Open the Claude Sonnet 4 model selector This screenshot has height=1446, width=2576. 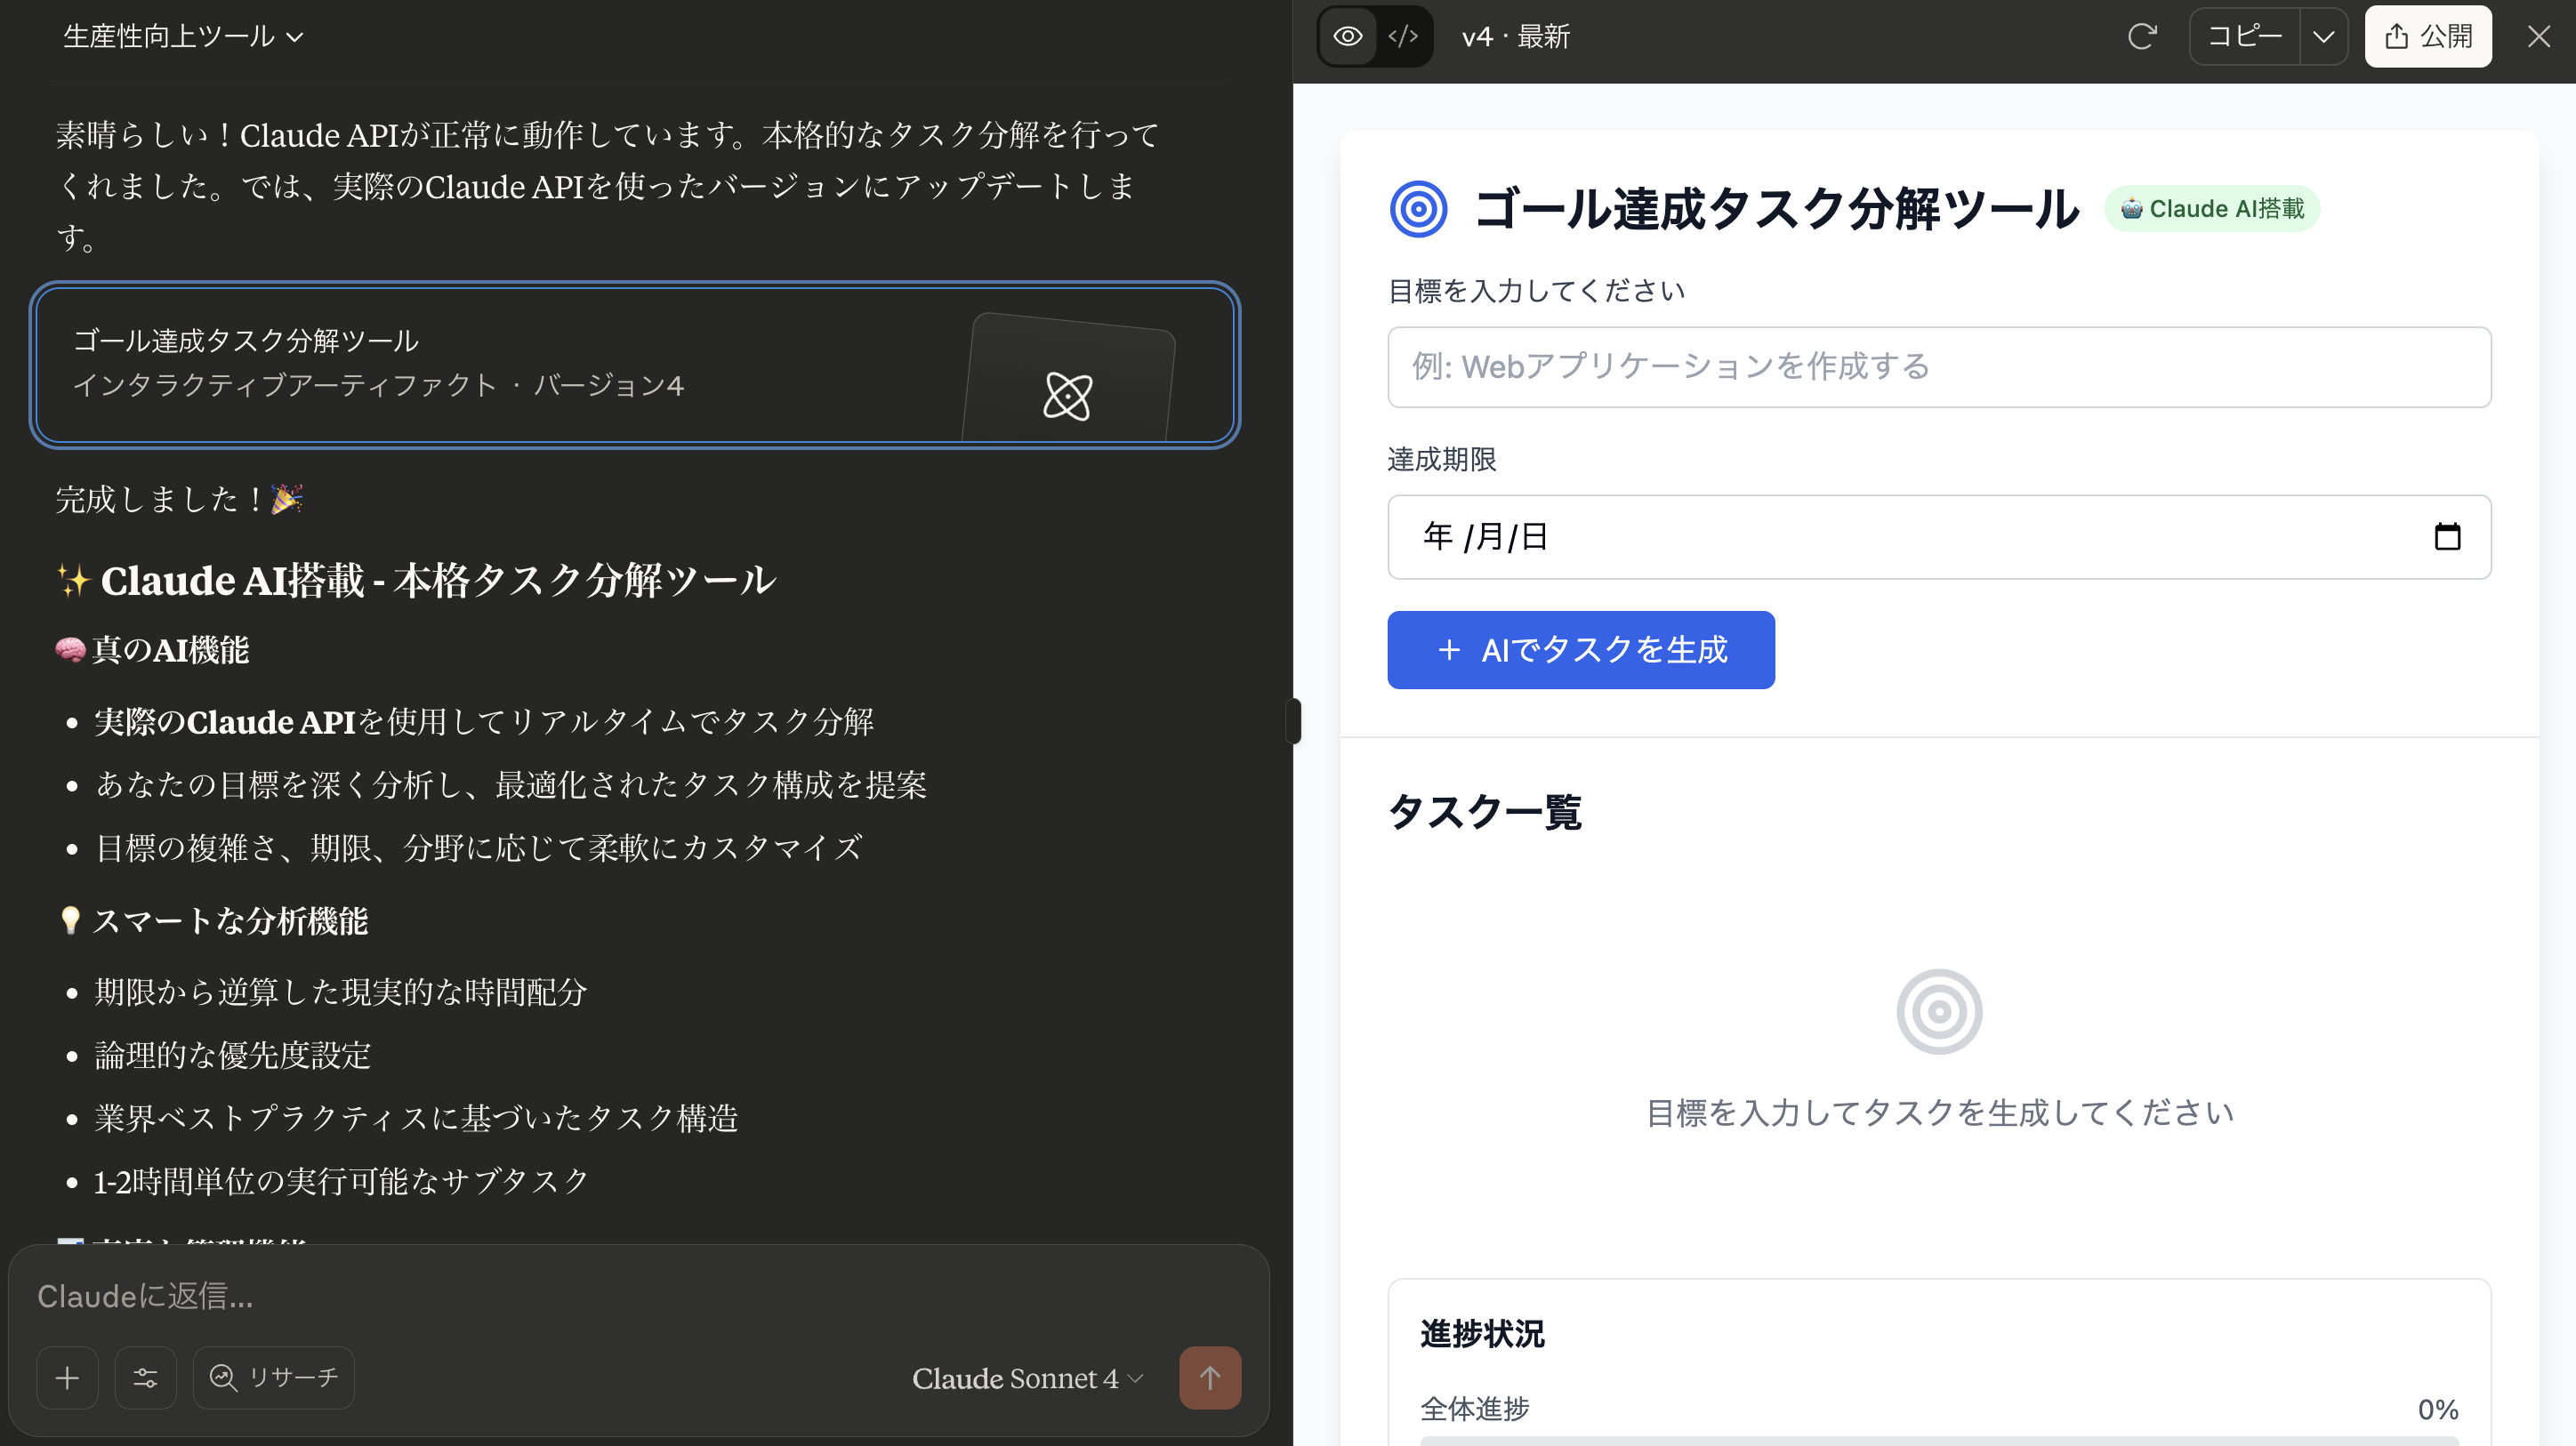(1027, 1378)
